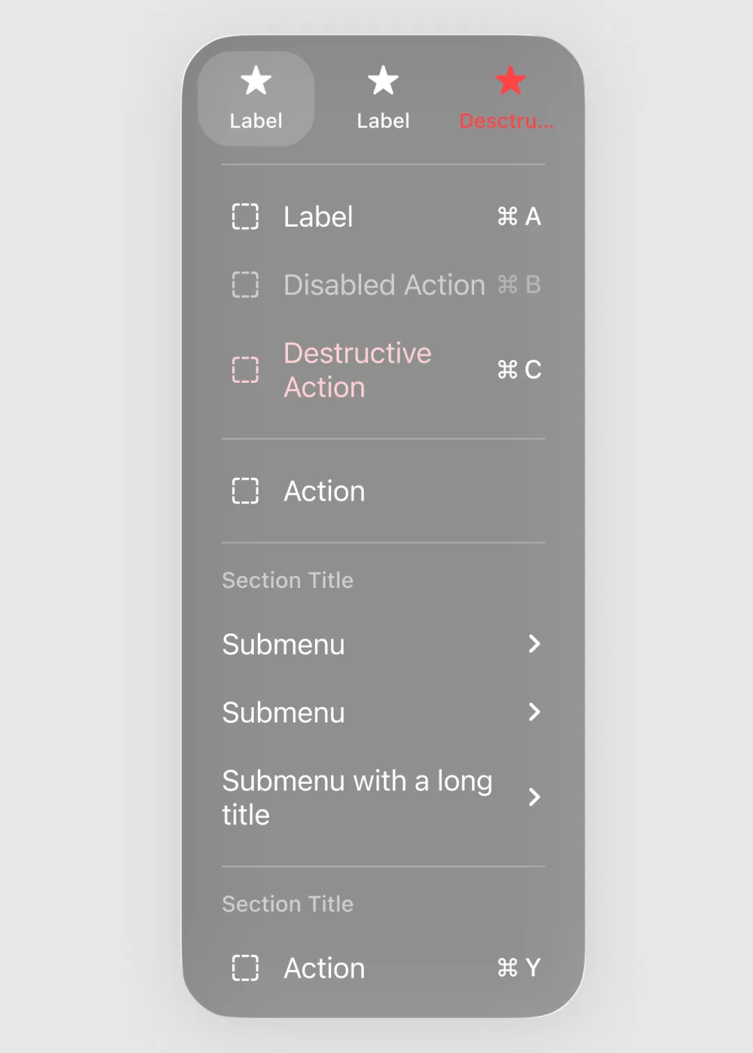Expand the first Submenu chevron

[x=534, y=644]
